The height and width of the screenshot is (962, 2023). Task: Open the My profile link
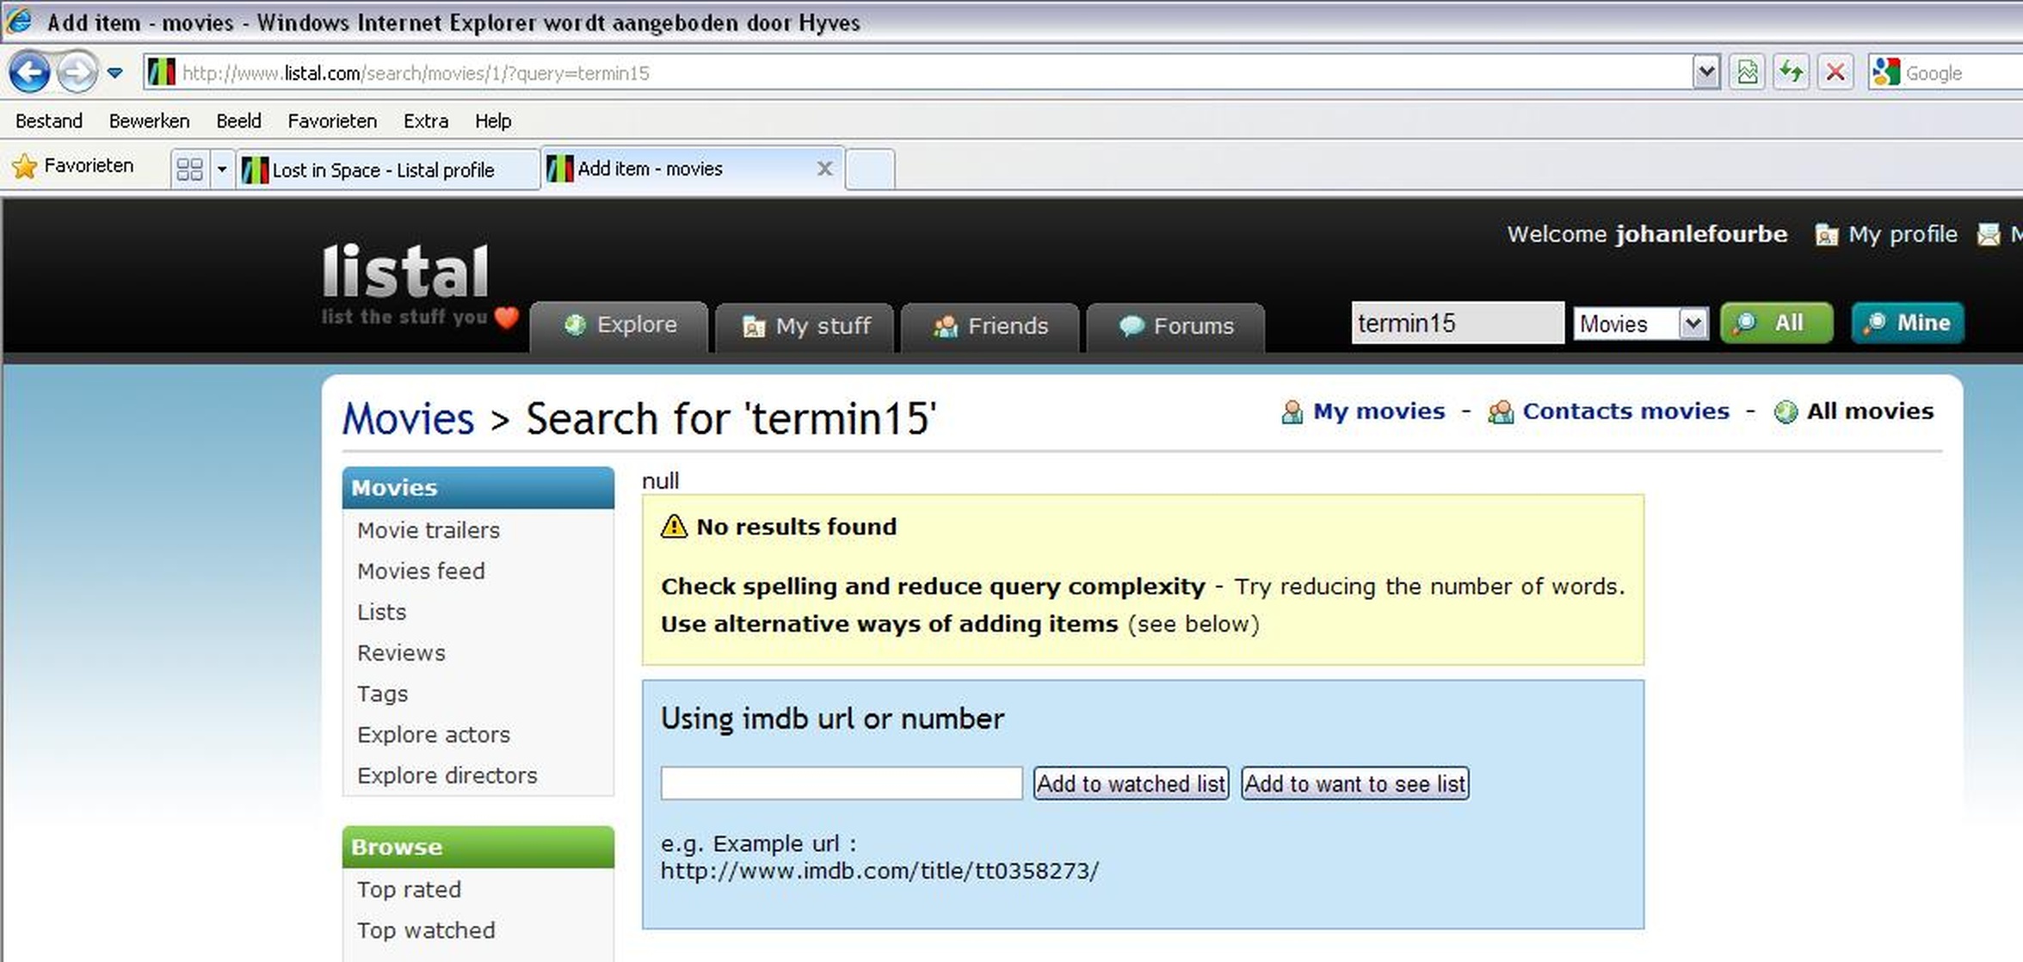[1903, 234]
